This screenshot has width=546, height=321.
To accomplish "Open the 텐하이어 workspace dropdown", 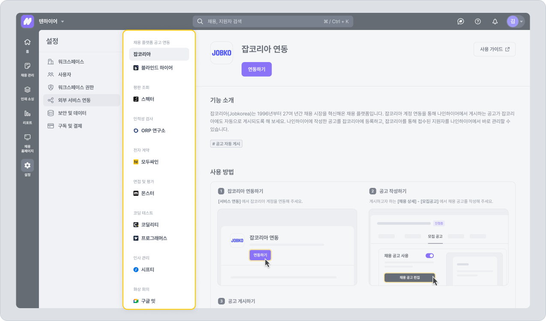I will click(x=51, y=21).
